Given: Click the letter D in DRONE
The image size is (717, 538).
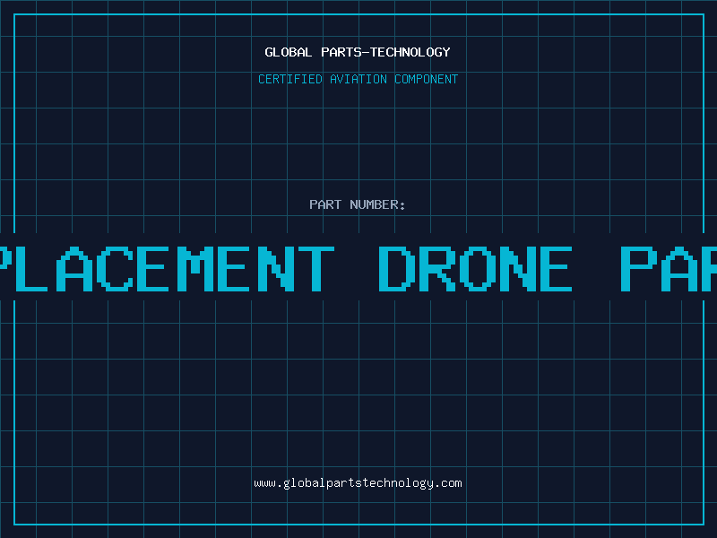Looking at the screenshot, I should [x=397, y=269].
